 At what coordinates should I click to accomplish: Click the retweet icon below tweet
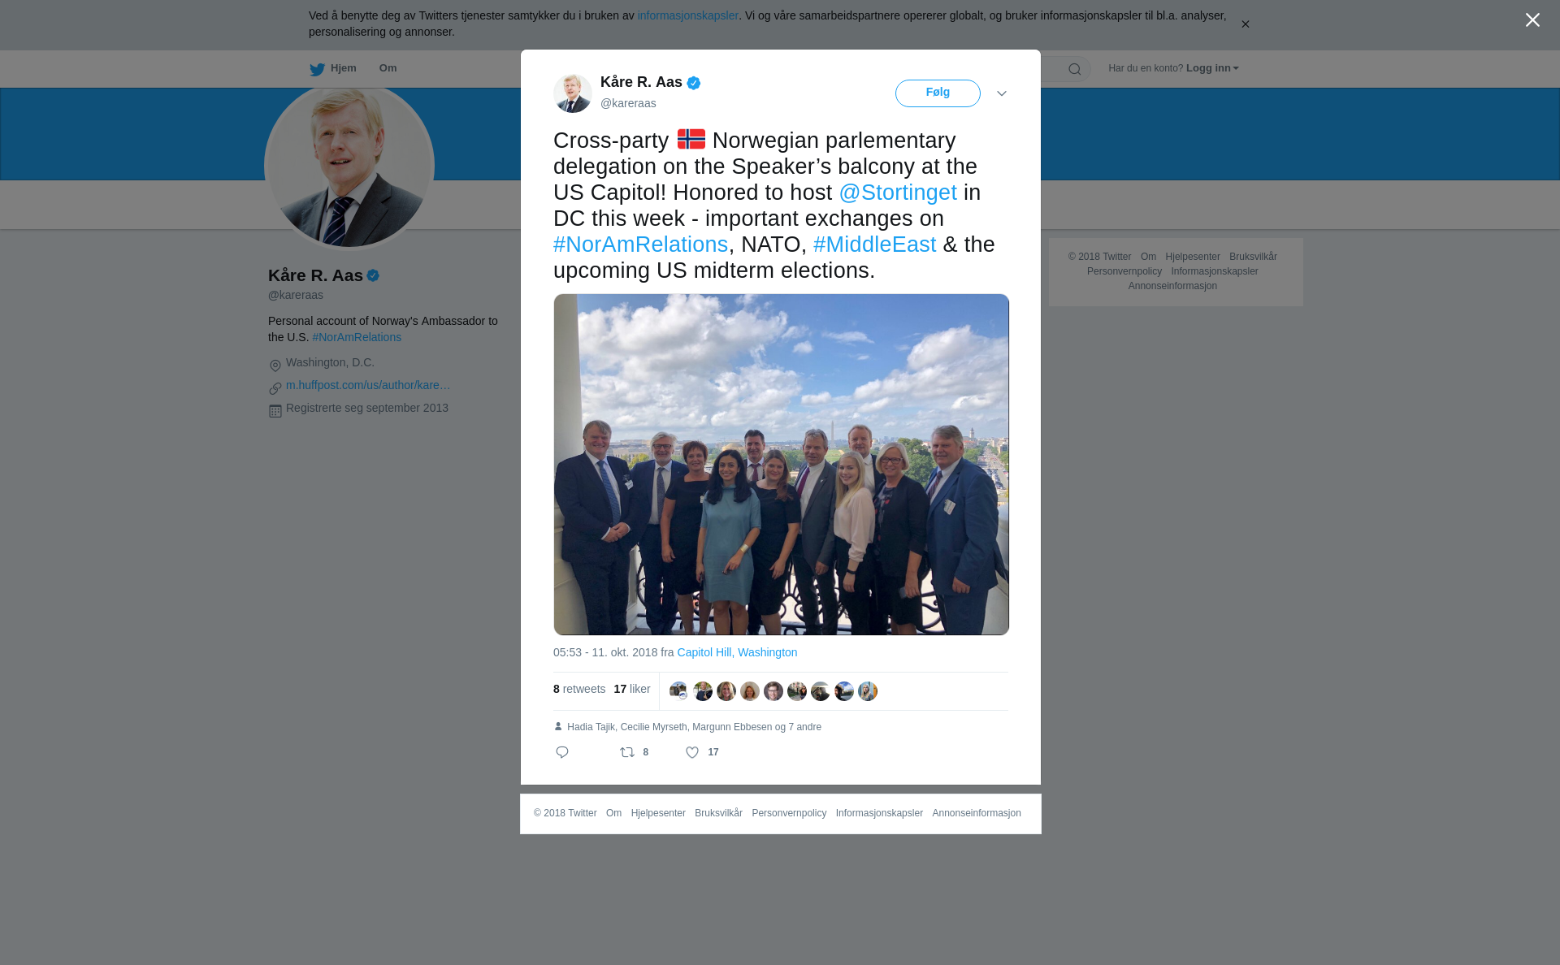(x=627, y=752)
